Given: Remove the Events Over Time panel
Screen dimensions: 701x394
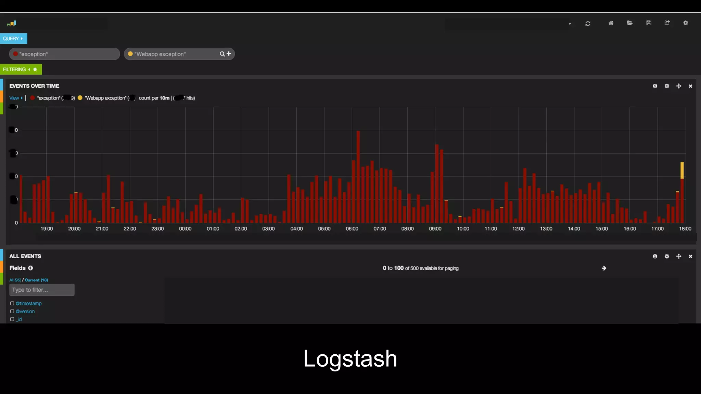Looking at the screenshot, I should (690, 86).
